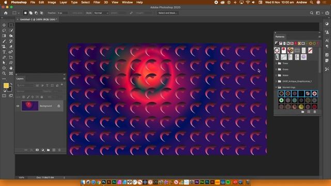Unlock the Background layer lock icon
Screen dimensions: 331x186
pyautogui.click(x=59, y=106)
